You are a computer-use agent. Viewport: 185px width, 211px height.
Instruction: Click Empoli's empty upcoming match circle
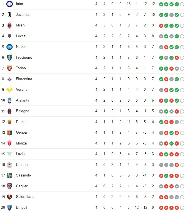coord(182,208)
